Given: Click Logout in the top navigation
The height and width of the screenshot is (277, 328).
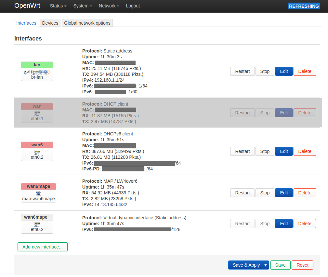Looking at the screenshot, I should click(133, 6).
